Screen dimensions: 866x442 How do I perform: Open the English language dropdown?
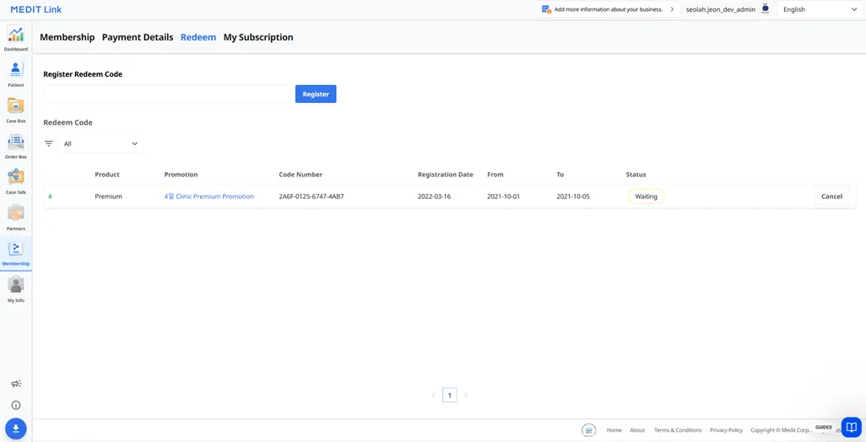point(819,9)
